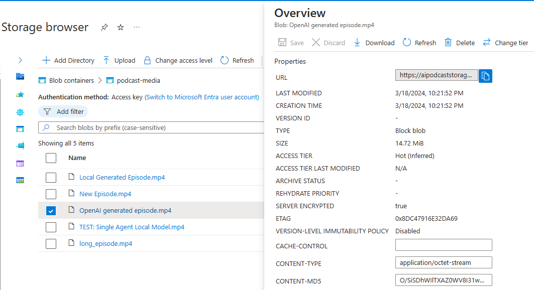
Task: Pin the Storage browser page
Action: [104, 27]
